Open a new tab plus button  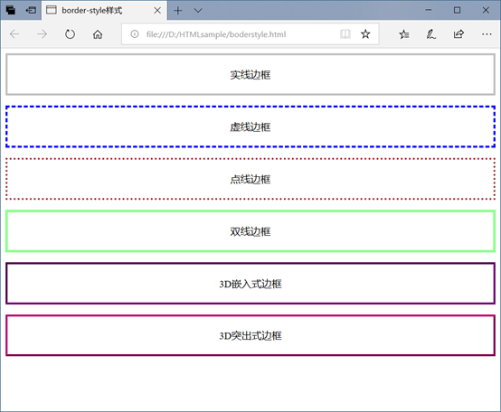point(178,11)
